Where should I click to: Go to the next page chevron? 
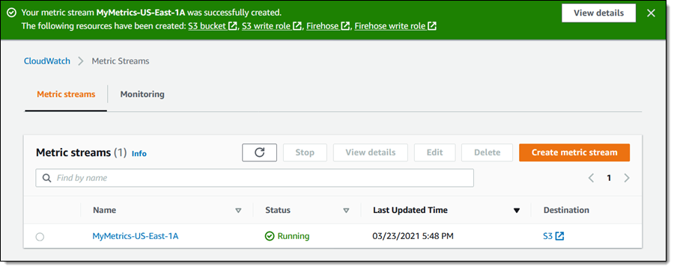pos(627,178)
